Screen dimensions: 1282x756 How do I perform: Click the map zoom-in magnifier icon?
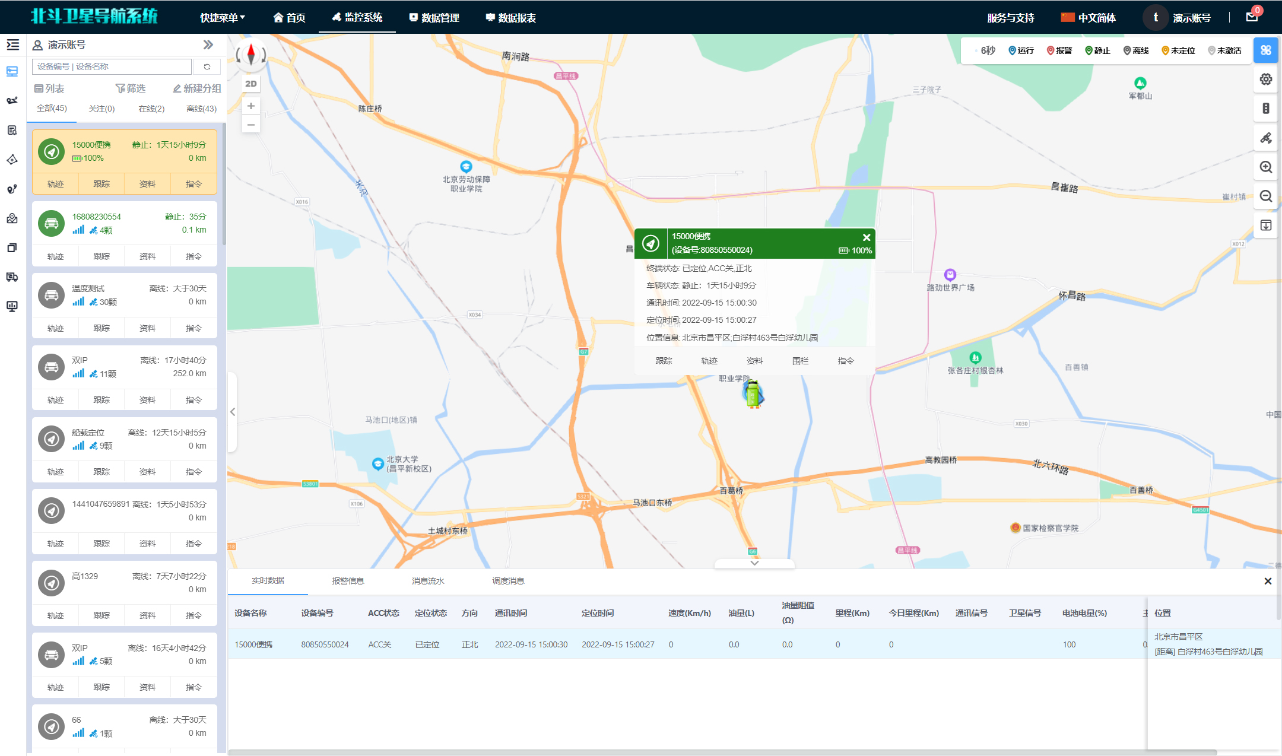pyautogui.click(x=1266, y=167)
